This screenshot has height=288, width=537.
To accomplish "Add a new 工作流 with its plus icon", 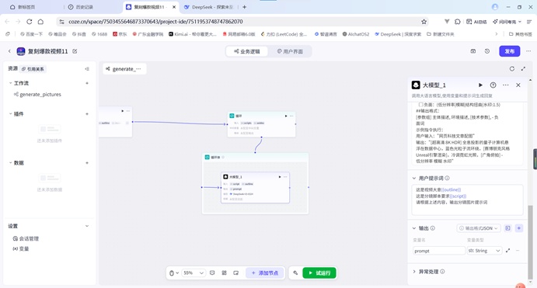I will pos(87,83).
